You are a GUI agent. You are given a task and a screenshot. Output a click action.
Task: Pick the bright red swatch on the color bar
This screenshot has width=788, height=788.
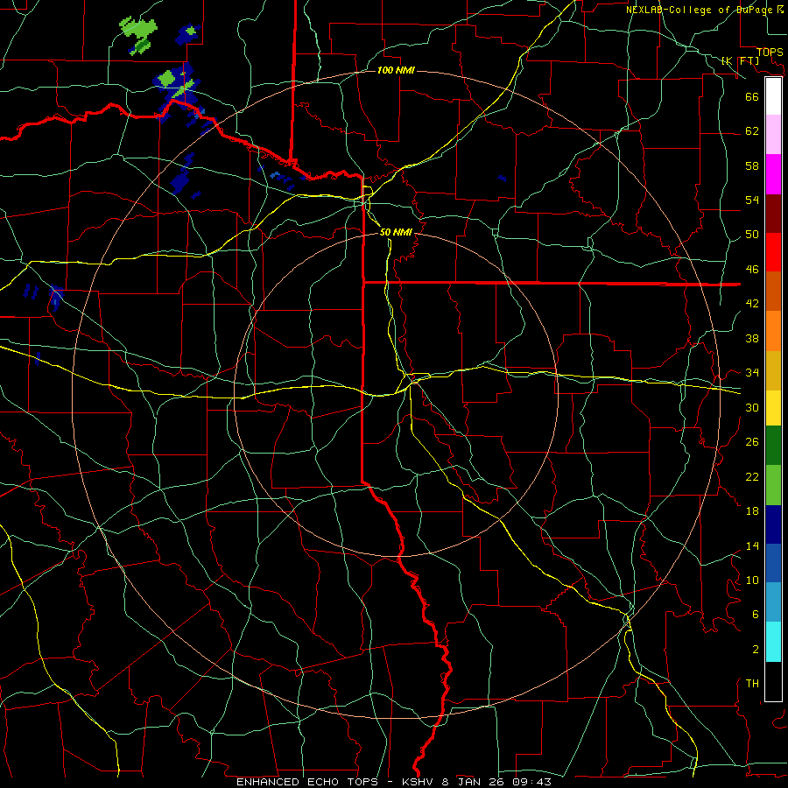coord(773,252)
